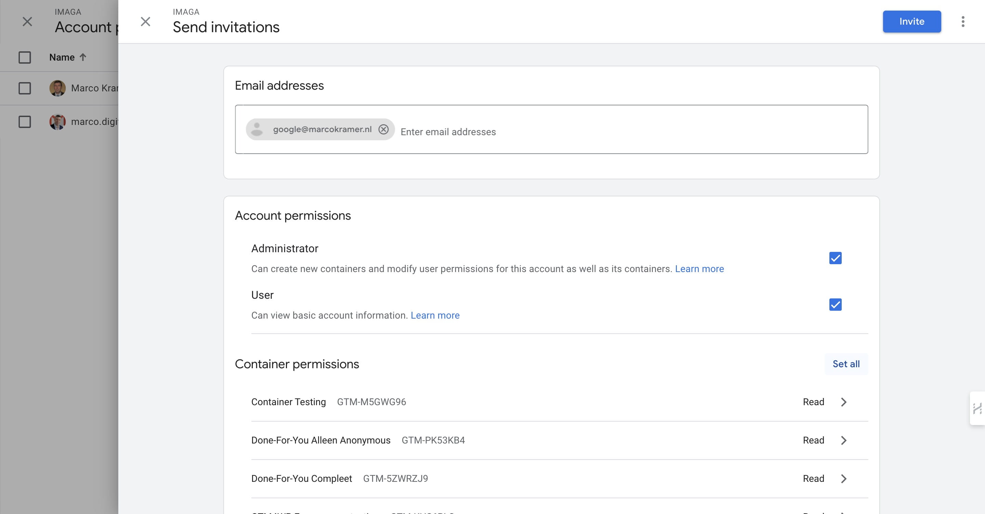
Task: Click Marco Kramer's profile picture
Action: [57, 88]
